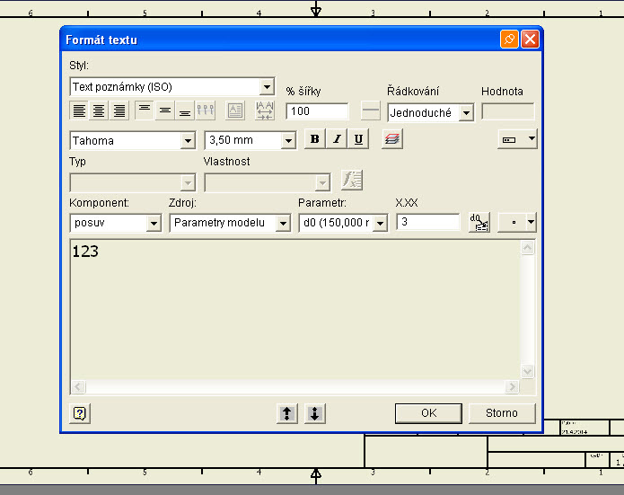
Task: Click the left justify text icon
Action: click(x=79, y=111)
